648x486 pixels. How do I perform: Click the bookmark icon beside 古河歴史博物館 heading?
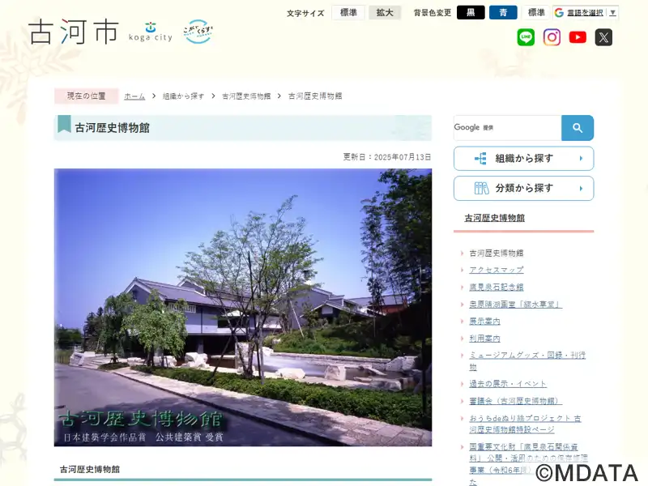(x=64, y=125)
